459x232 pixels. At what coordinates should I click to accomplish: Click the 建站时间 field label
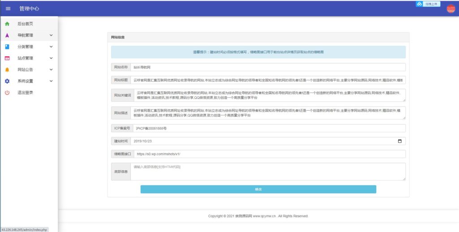point(121,141)
